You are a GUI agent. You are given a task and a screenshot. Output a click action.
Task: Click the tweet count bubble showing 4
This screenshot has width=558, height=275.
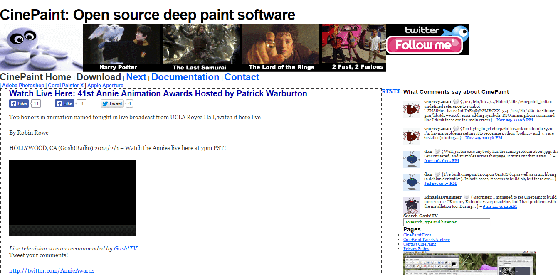point(130,103)
